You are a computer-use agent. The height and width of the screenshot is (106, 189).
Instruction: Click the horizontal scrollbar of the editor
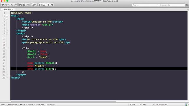pyautogui.click(x=63, y=101)
